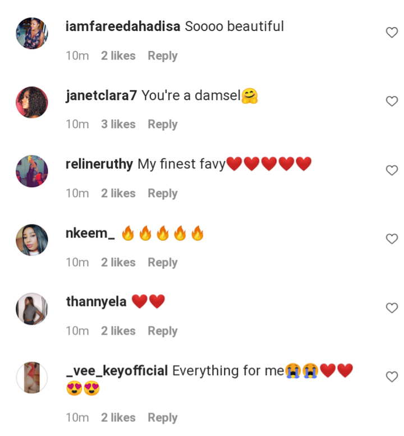Like iamfareedahadisa's comment with the heart
404x436 pixels.
coord(392,33)
